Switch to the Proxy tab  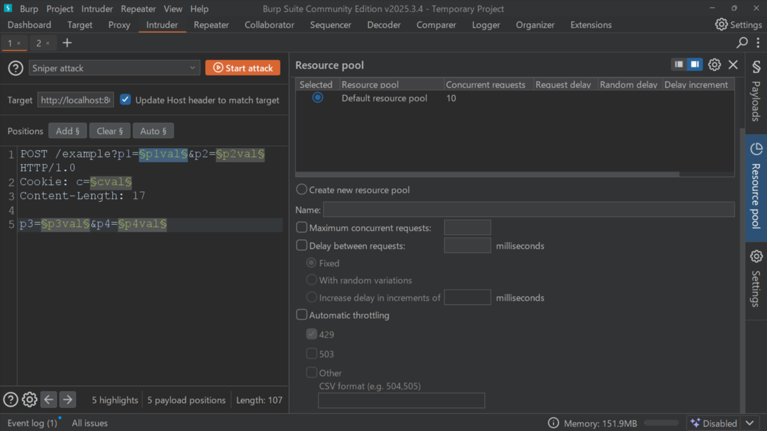(119, 24)
